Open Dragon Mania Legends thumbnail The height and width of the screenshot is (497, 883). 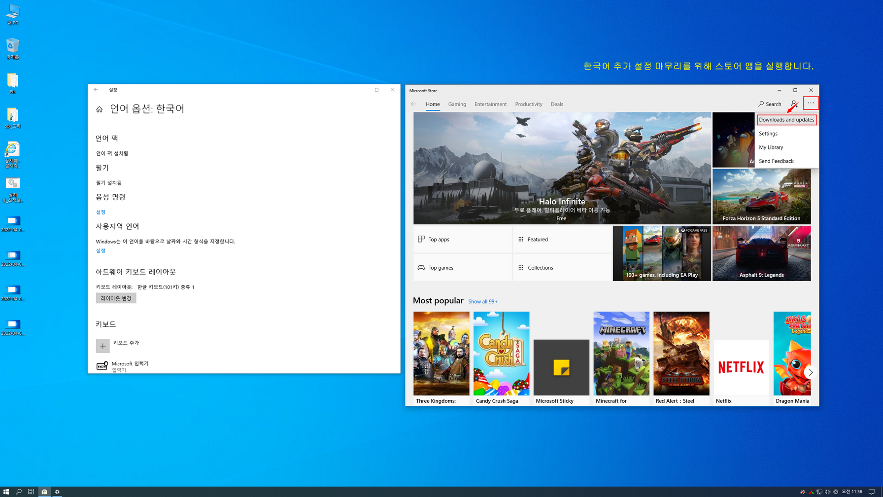(792, 354)
